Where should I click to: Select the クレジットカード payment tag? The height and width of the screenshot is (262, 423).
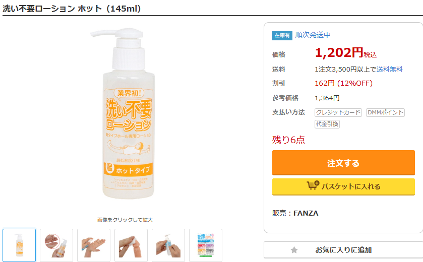tap(338, 112)
